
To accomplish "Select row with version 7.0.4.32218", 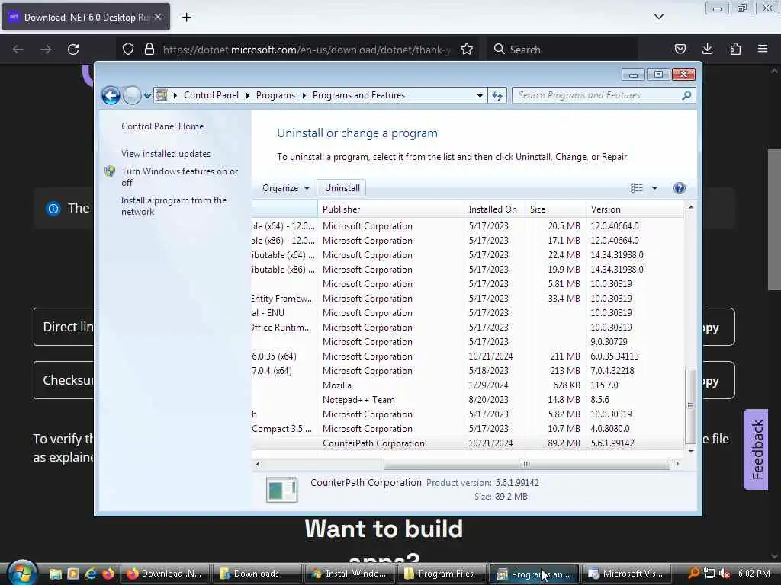I will [468, 371].
